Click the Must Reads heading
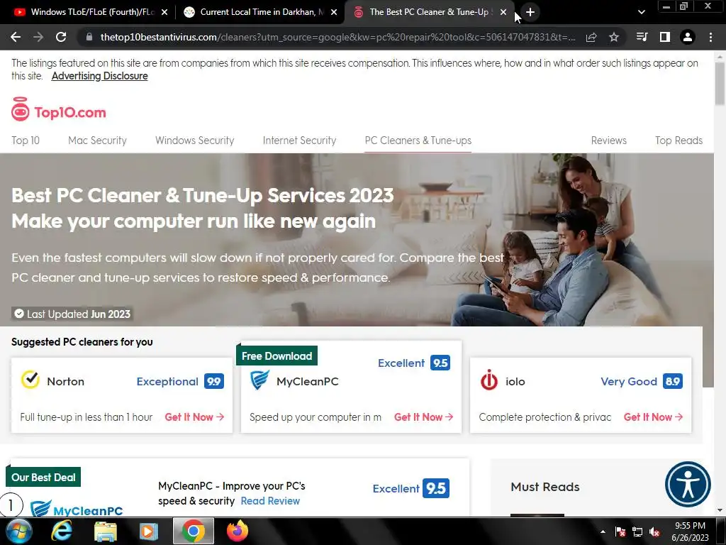The width and height of the screenshot is (726, 545). coord(545,487)
